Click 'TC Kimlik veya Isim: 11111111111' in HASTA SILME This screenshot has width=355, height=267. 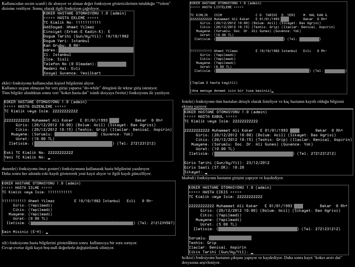[x=37, y=192]
